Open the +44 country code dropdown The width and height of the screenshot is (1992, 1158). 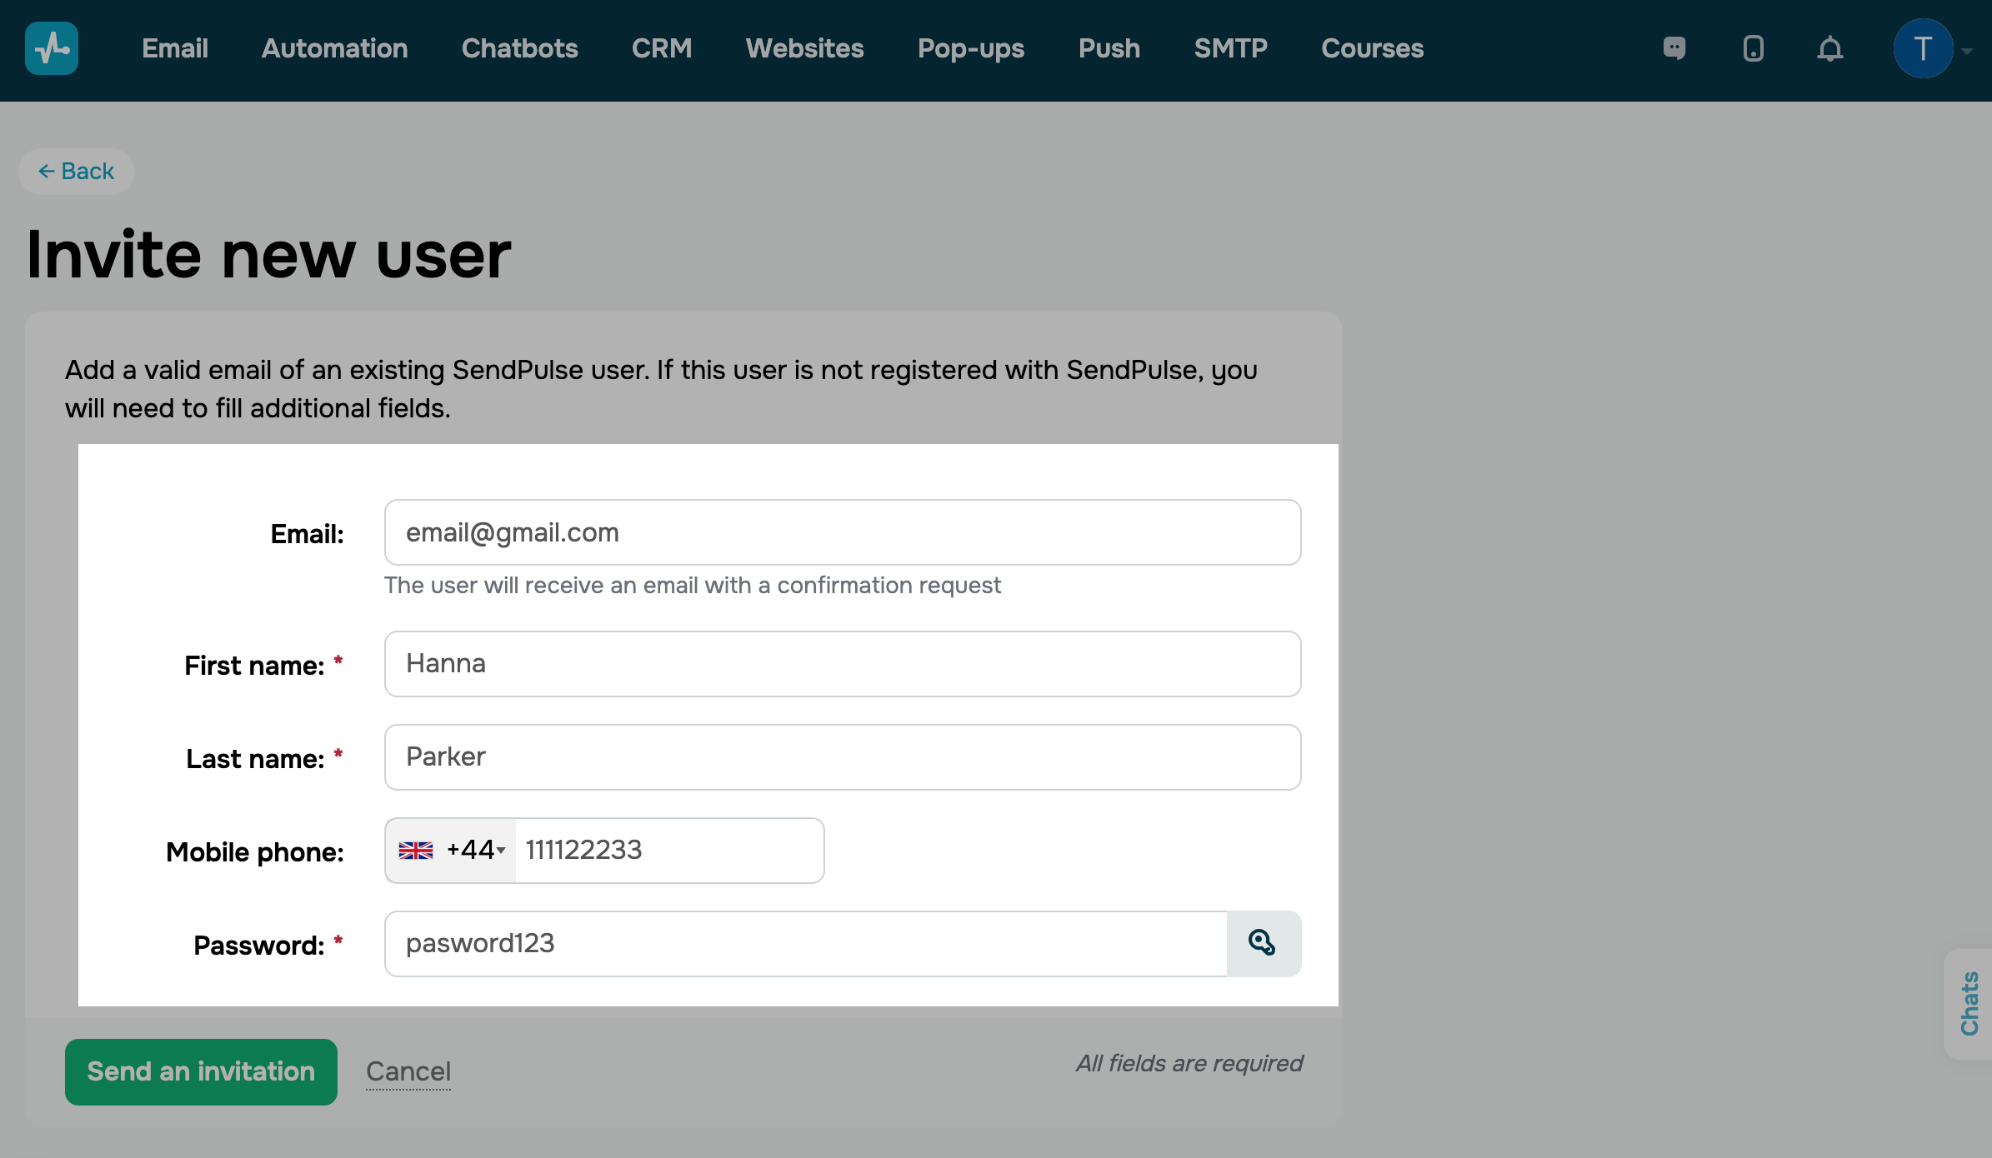tap(477, 851)
